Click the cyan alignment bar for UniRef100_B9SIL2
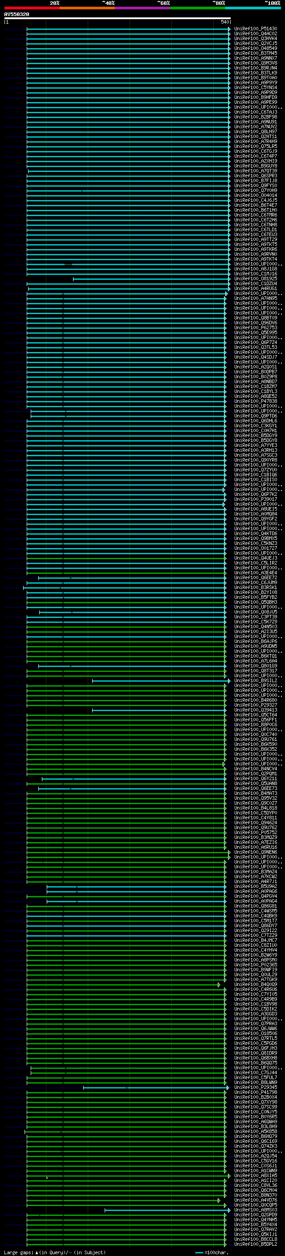285x1256 pixels. tap(161, 681)
